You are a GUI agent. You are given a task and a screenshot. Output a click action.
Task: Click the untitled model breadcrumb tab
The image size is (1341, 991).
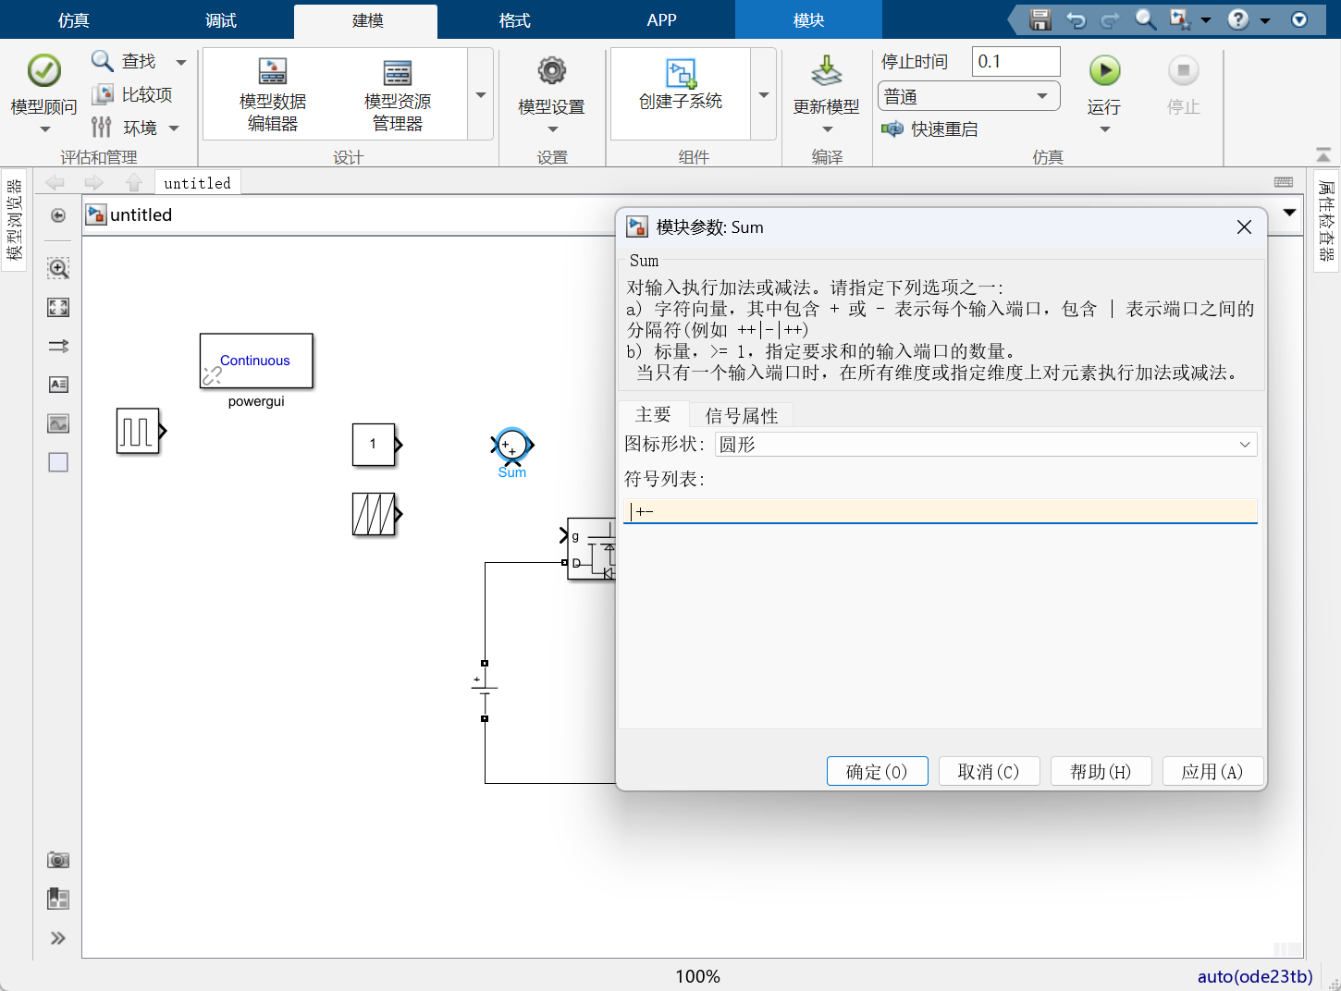click(x=198, y=183)
